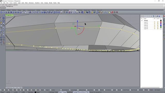
Task: Toggle Record History in the status bar
Action: tap(82, 92)
